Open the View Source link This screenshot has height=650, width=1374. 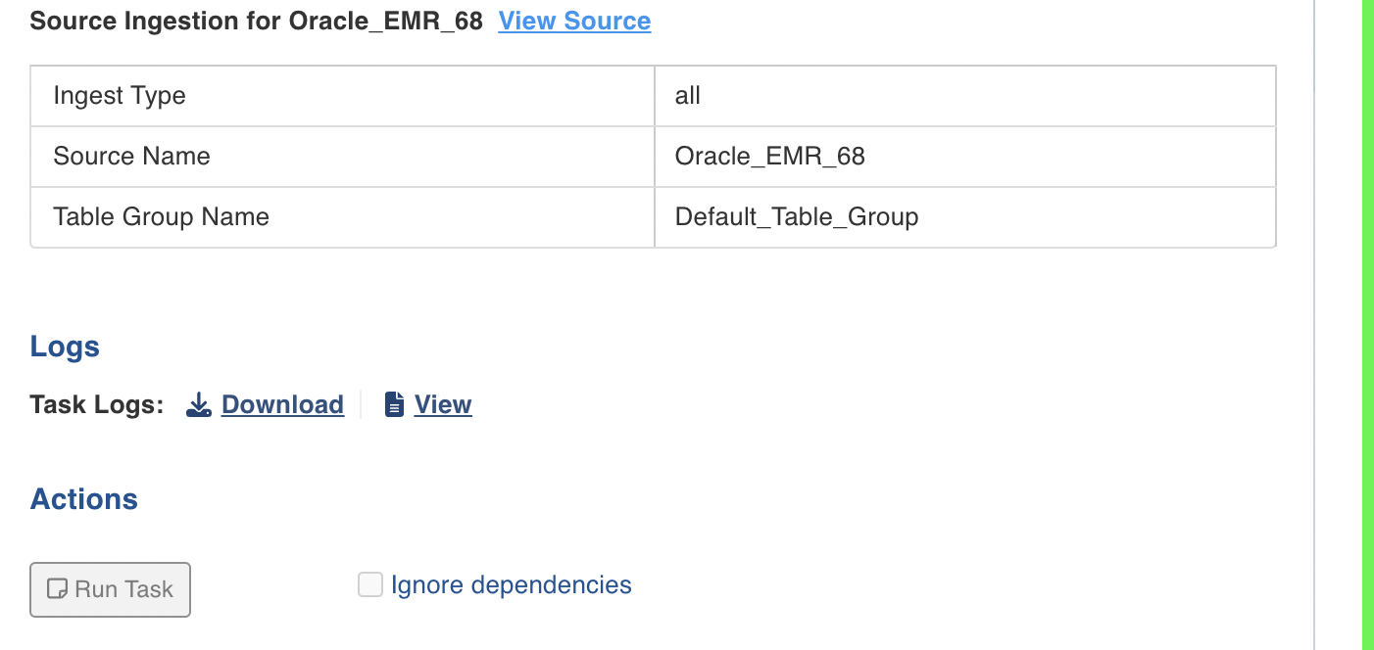[574, 21]
